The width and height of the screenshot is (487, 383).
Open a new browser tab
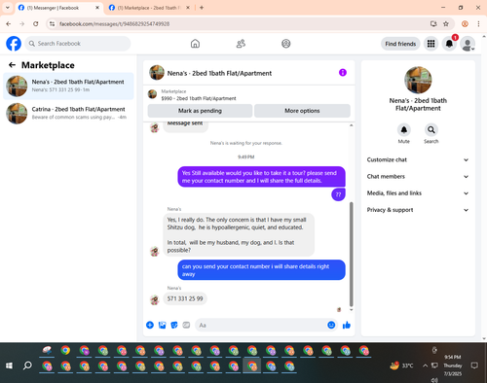[x=202, y=8]
